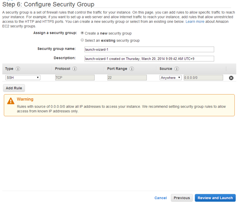Viewport: 237px width, 203px height.
Task: Remove the SSH rule with X icon
Action: pos(231,78)
